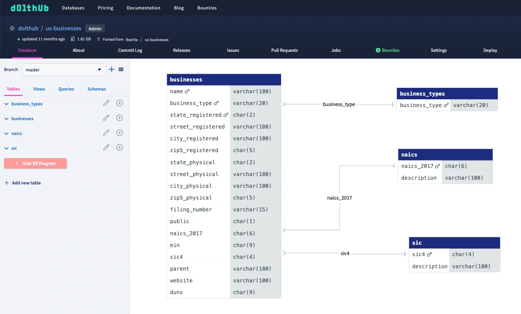Go to the dolthub owner link
This screenshot has height=314, width=521.
pos(28,29)
